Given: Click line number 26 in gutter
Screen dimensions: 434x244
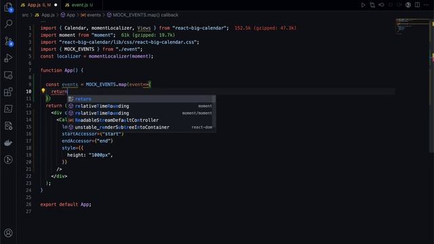Looking at the screenshot, I should [28, 205].
